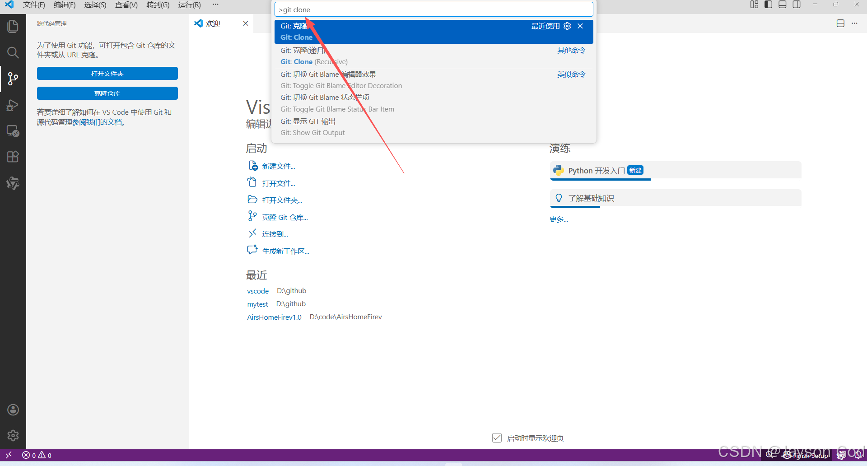
Task: Open the Extensions view
Action: [13, 157]
